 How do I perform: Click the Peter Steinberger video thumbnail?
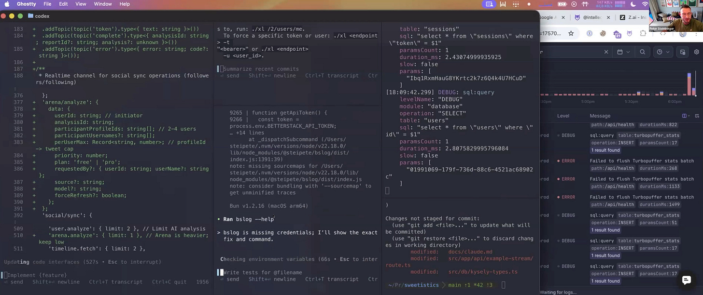coord(676,16)
